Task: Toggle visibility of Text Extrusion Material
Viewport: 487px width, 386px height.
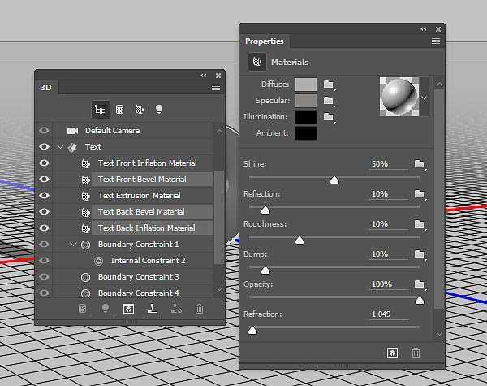Action: [x=44, y=195]
